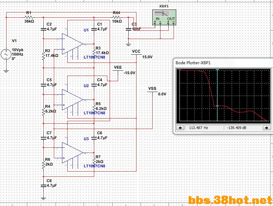Select capacitor C7 symbol

(43, 138)
